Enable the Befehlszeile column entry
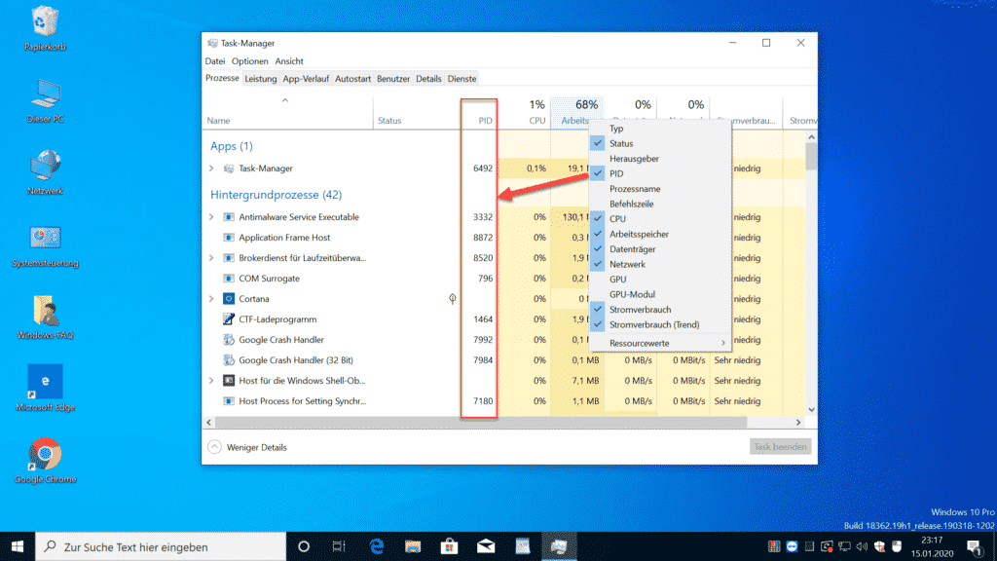This screenshot has width=997, height=561. coord(660,204)
